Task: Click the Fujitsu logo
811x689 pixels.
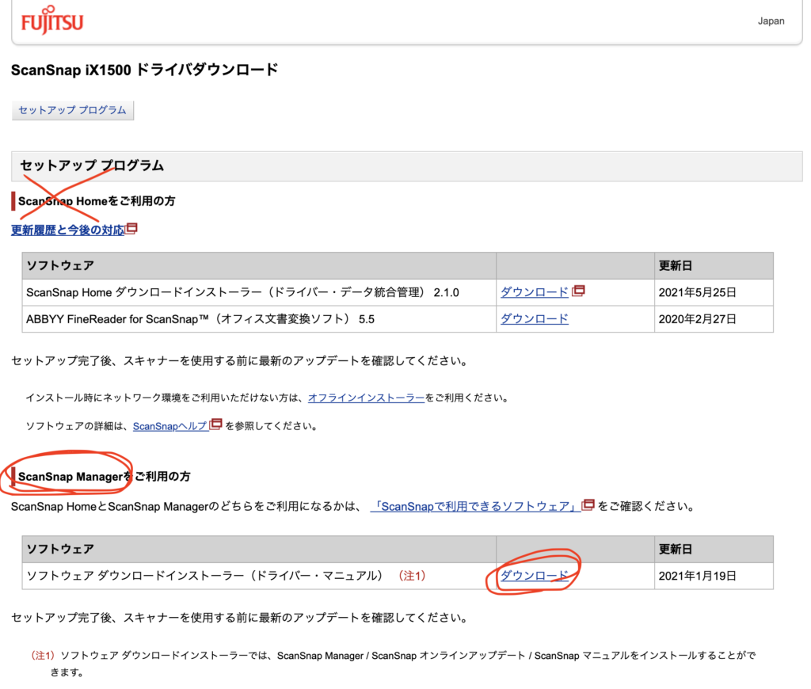Action: coord(51,20)
